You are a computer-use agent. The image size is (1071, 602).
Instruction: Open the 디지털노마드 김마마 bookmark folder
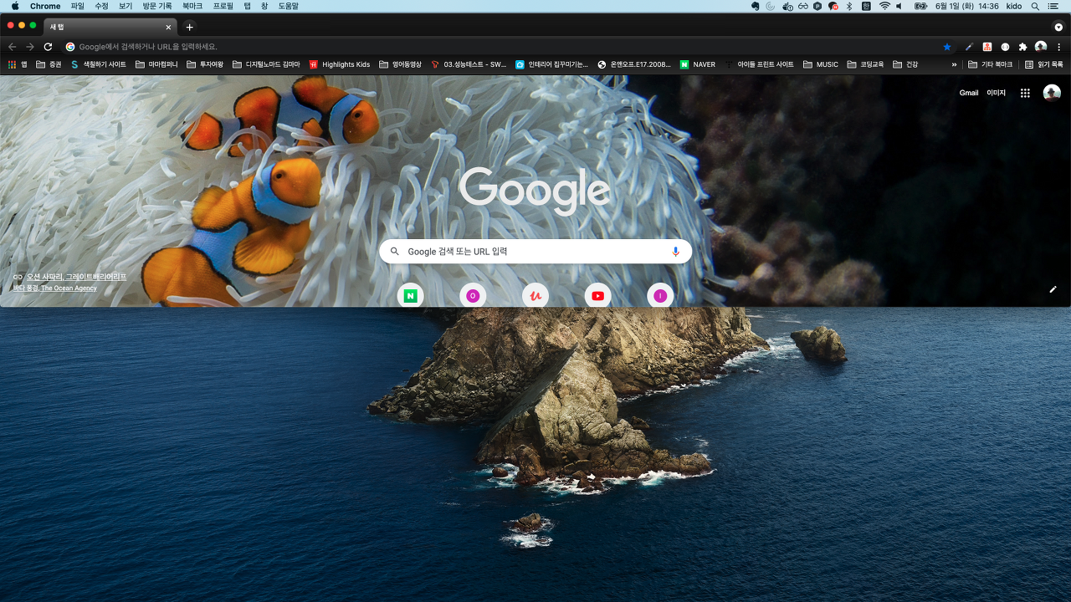point(266,64)
